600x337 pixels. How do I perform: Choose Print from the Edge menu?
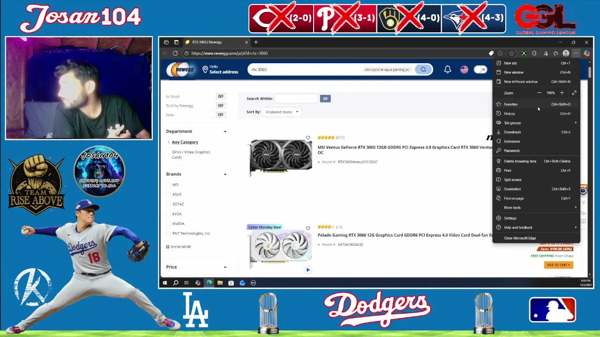536,170
